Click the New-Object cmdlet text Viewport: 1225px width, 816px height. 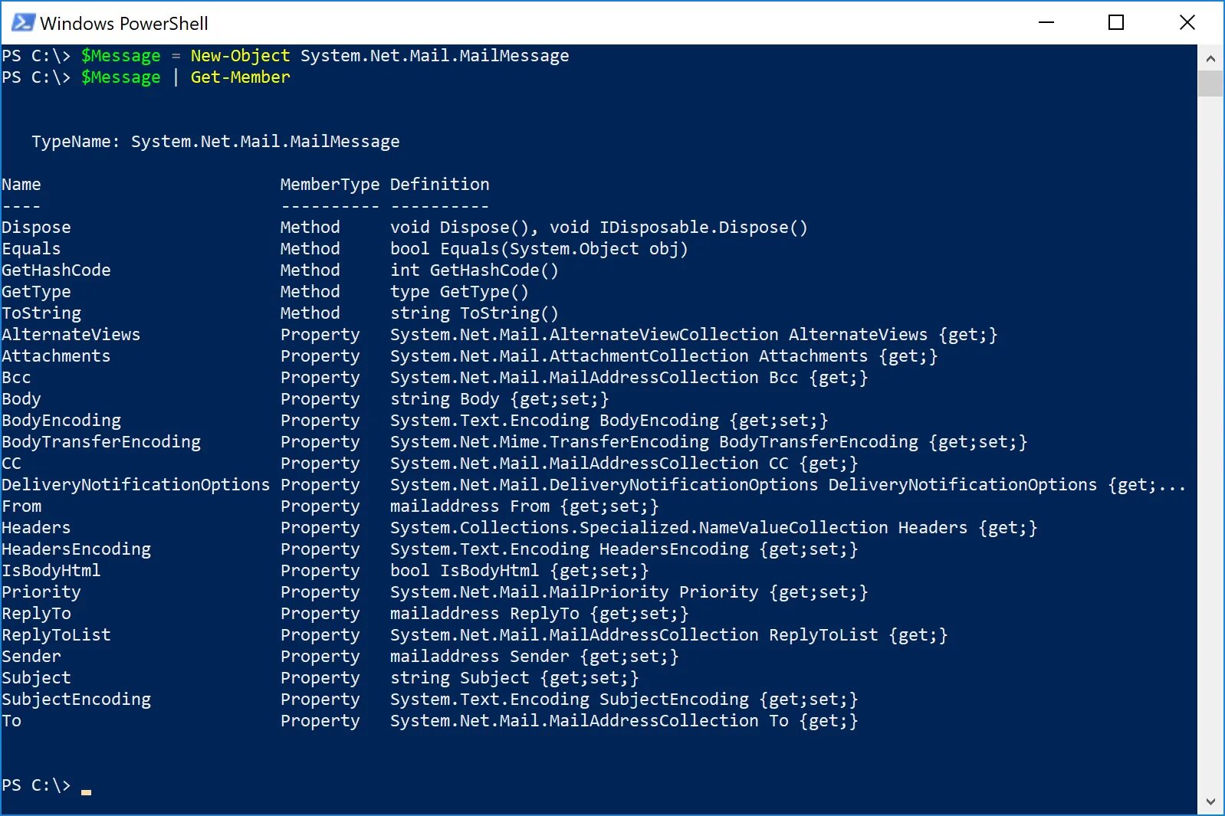click(x=240, y=56)
